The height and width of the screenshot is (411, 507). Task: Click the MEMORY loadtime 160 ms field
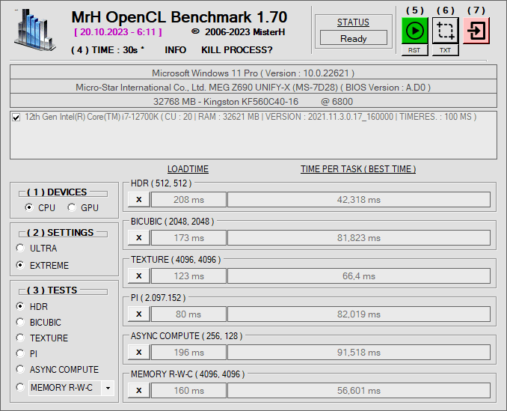(x=189, y=391)
